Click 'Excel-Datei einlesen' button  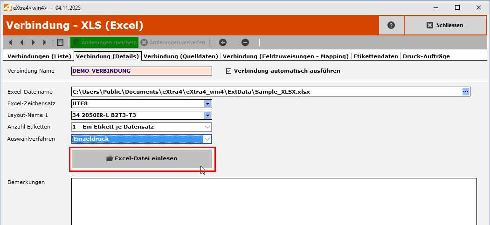tap(142, 158)
